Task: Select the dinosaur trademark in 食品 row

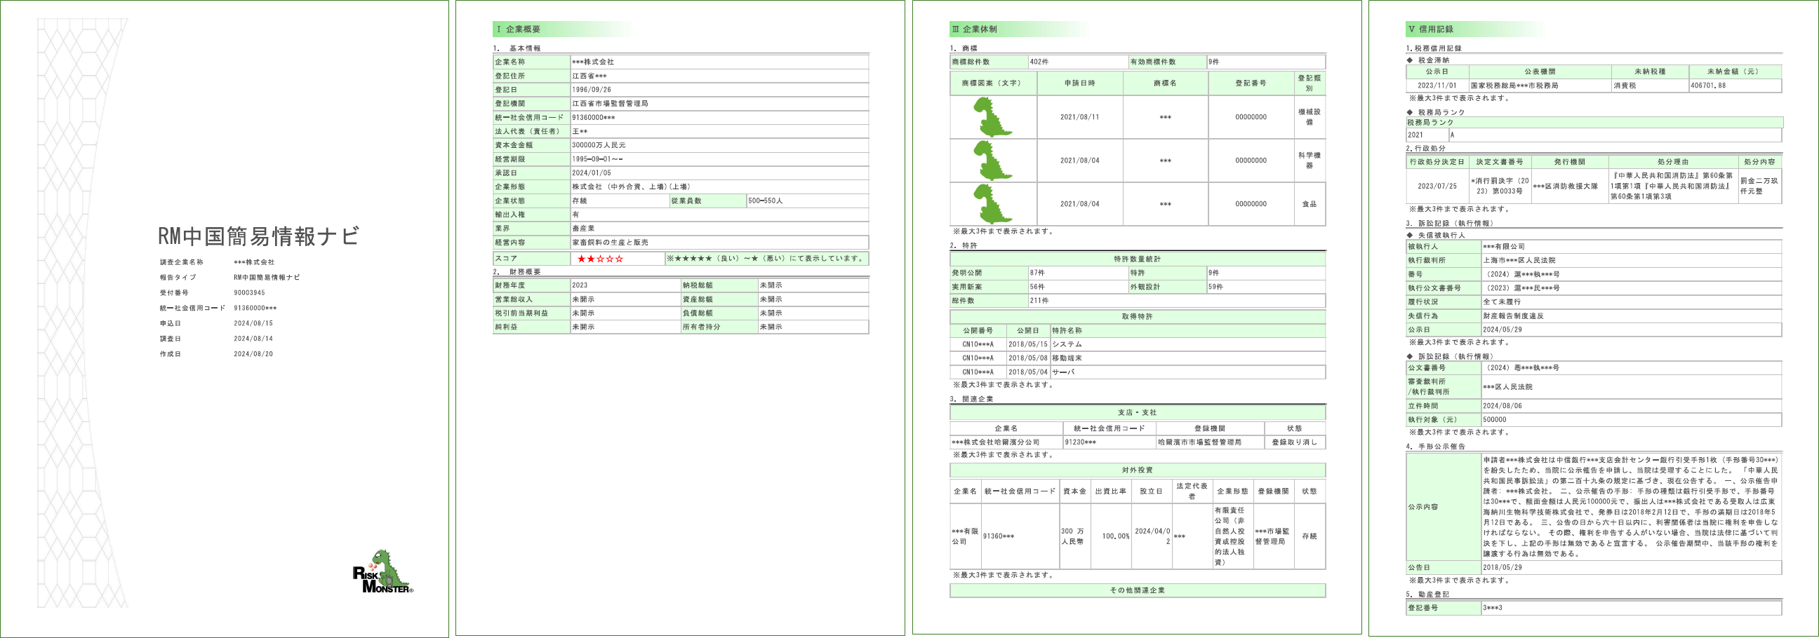Action: 992,204
